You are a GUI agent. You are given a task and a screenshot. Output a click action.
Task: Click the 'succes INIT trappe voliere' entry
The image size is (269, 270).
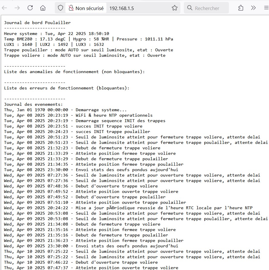(73, 126)
